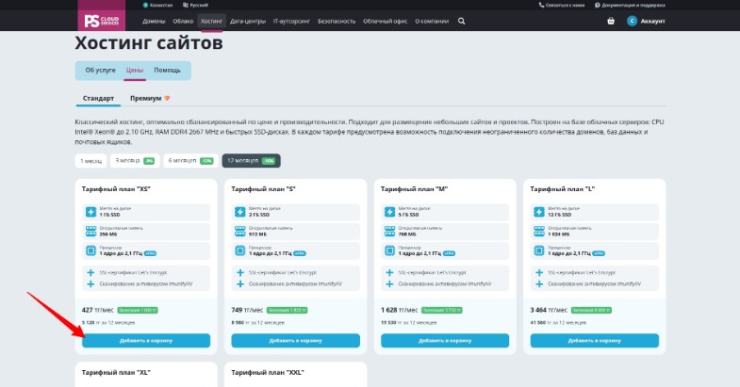Add plan M to the cart
Screen dimensions: 740x387
[445, 340]
